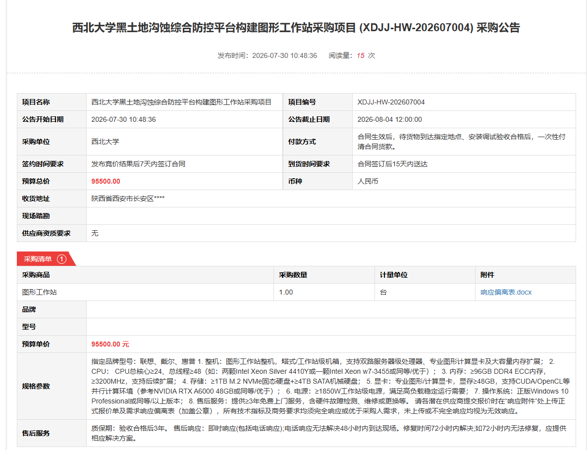Click publish time 2026-07-30 10:48:36 under title
The height and width of the screenshot is (450, 587).
[x=284, y=55]
